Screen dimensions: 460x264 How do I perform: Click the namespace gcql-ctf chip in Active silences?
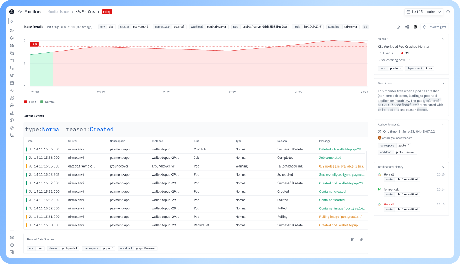(x=394, y=146)
